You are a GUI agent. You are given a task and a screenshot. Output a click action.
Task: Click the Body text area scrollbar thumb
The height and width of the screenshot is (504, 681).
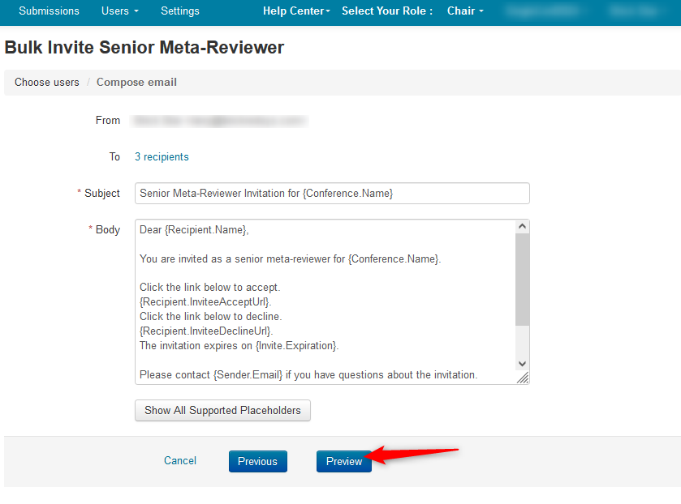(x=523, y=280)
